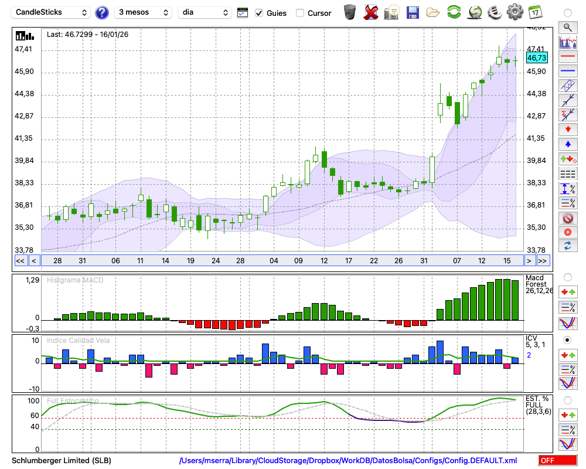Click the Config.DEFAULT.xml file path link
Screen dimensions: 586x469
(x=348, y=461)
